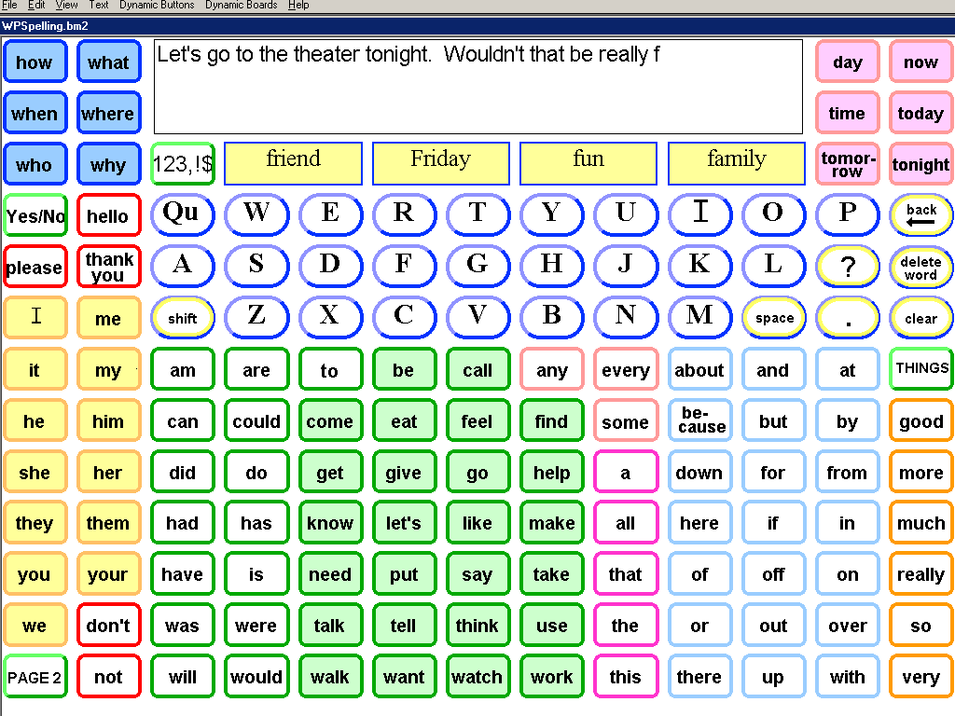
Task: Select the 'today' time word
Action: [x=920, y=113]
